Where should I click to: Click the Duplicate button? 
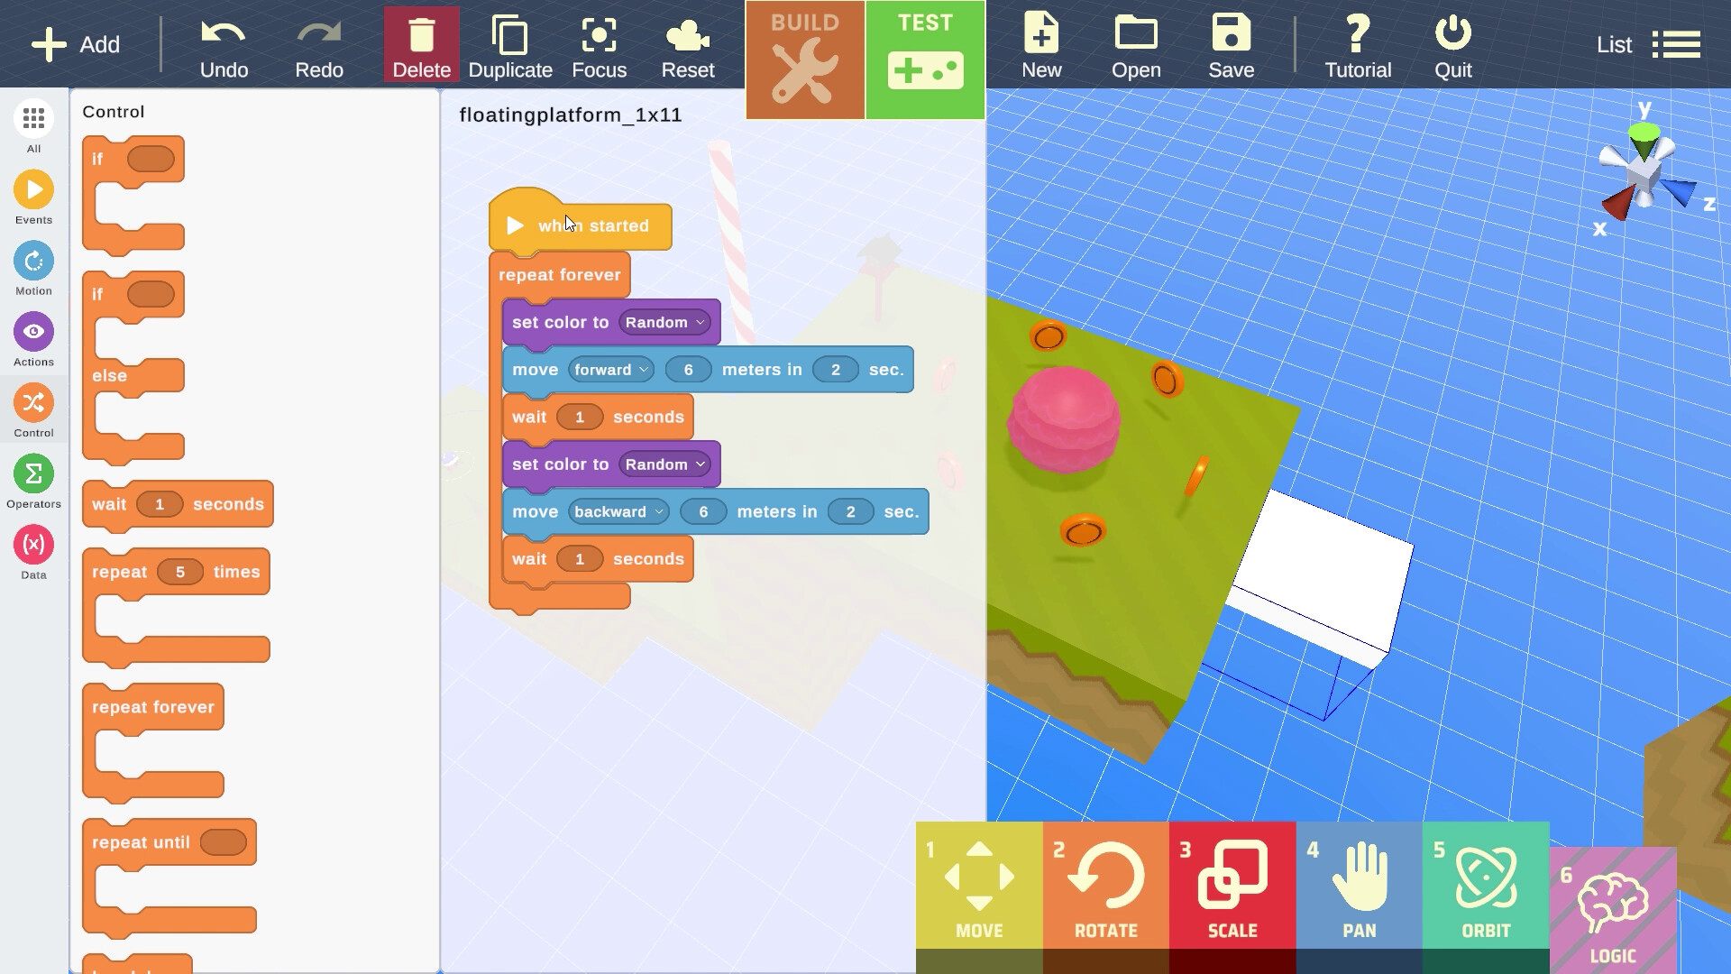pos(510,43)
